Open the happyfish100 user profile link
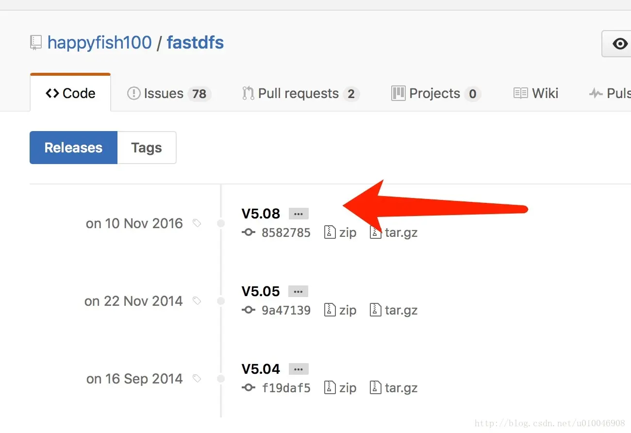This screenshot has width=631, height=433. tap(100, 43)
